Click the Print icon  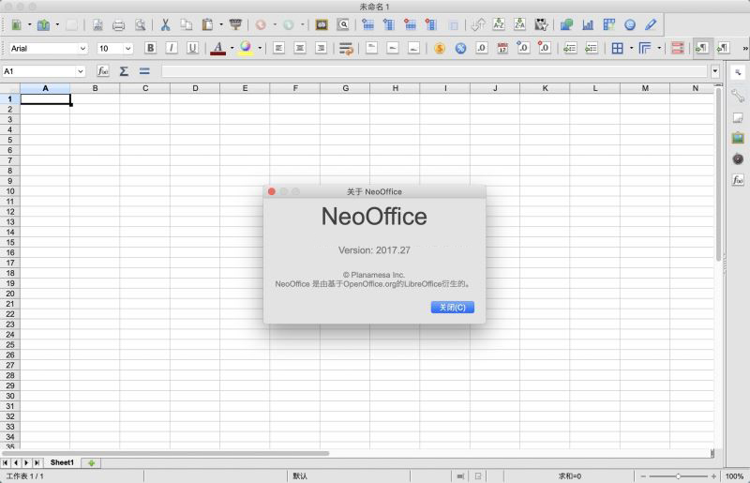(118, 25)
